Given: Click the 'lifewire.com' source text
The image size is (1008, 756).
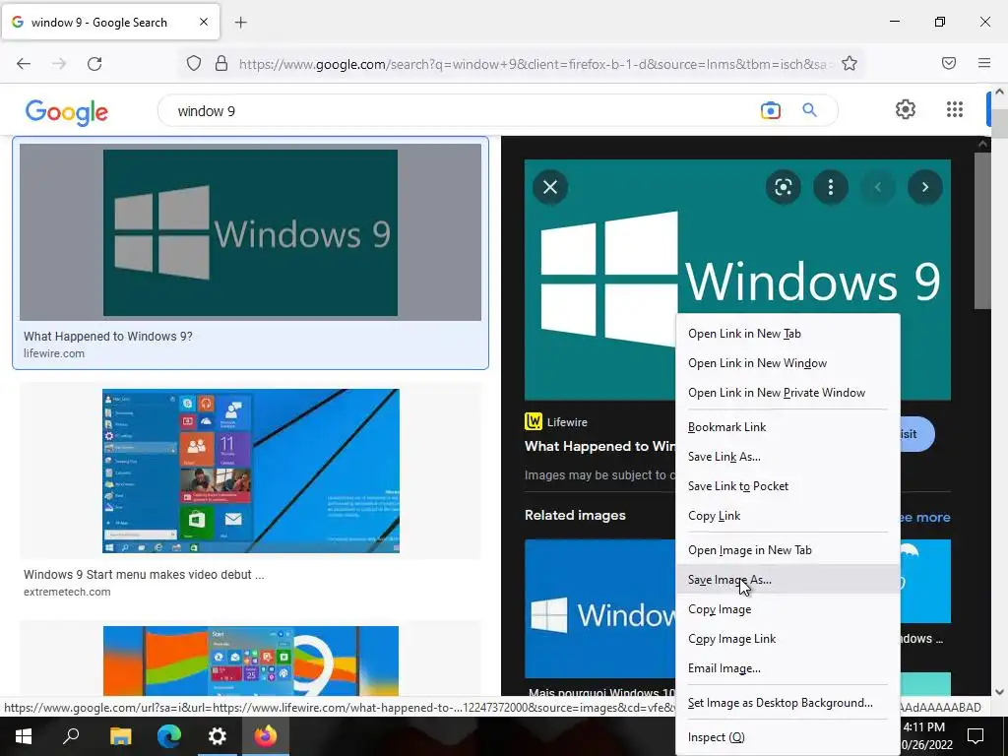Looking at the screenshot, I should [x=54, y=353].
